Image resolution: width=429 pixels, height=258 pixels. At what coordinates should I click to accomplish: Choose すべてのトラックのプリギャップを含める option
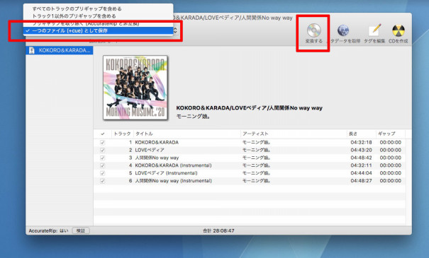[x=77, y=8]
